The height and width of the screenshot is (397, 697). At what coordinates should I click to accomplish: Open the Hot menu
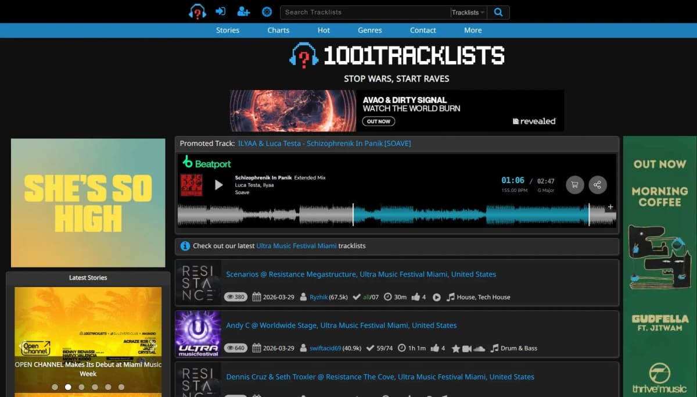[324, 30]
